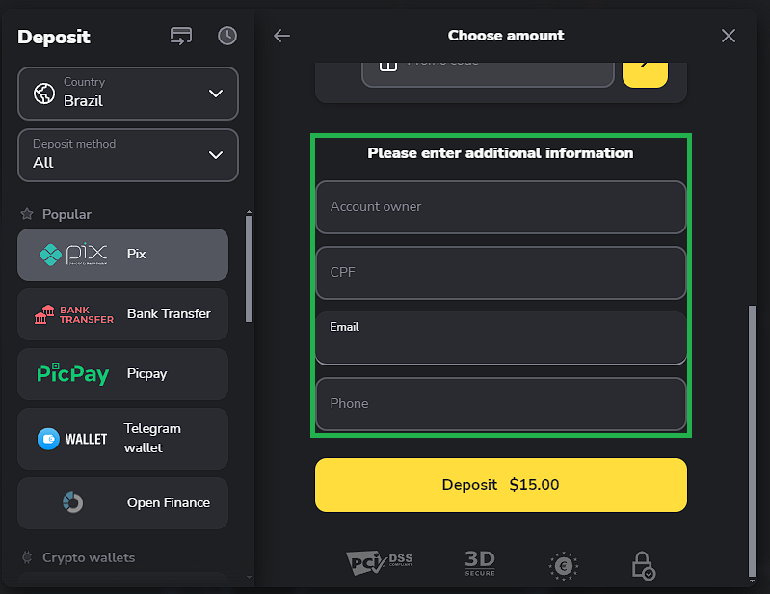Focus the Account owner field
Viewport: 770px width, 594px height.
click(500, 207)
